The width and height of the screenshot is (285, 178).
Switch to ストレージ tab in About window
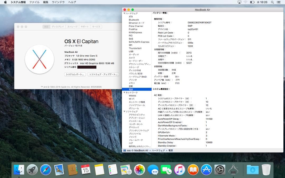(x=72, y=27)
